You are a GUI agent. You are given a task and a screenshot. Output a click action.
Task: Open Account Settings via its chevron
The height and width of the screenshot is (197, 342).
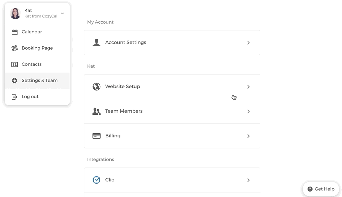point(249,43)
